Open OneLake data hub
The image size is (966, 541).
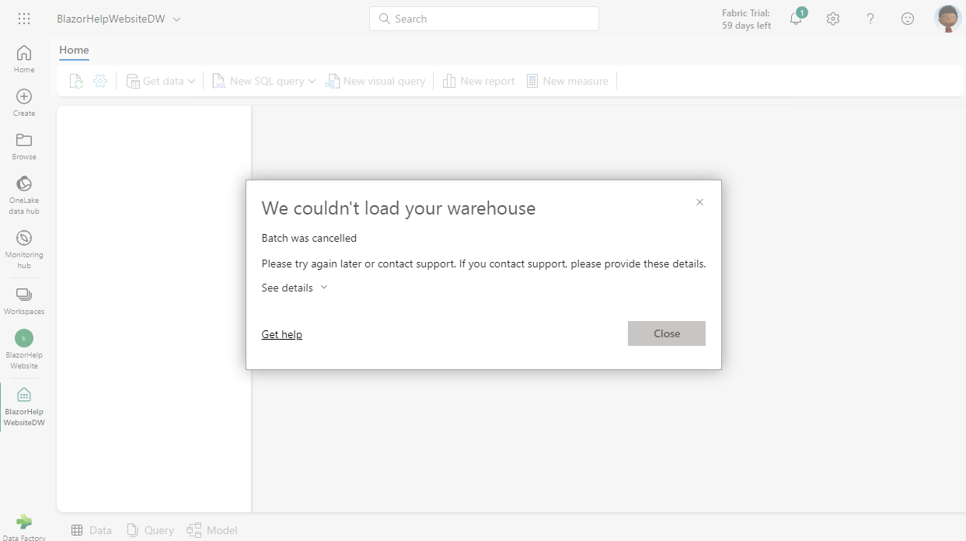[x=24, y=195]
